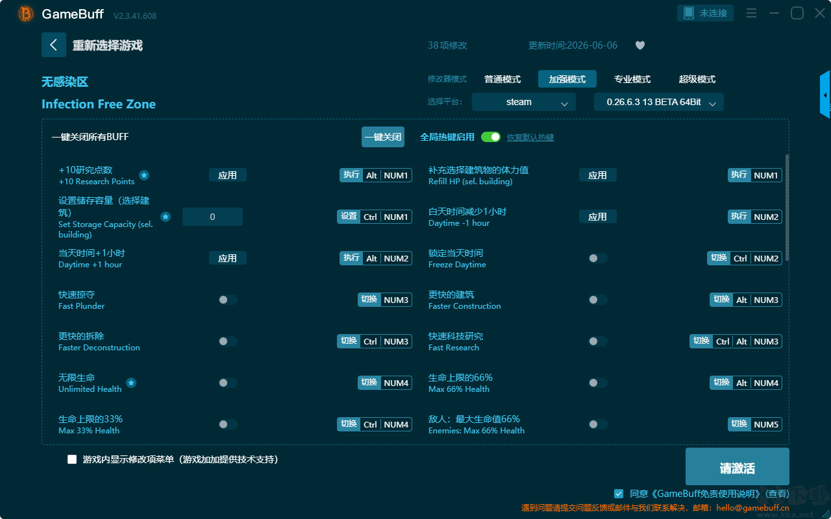Click Ctrl NUM4 hotkey for Max 33% Health
This screenshot has width=831, height=519.
375,424
